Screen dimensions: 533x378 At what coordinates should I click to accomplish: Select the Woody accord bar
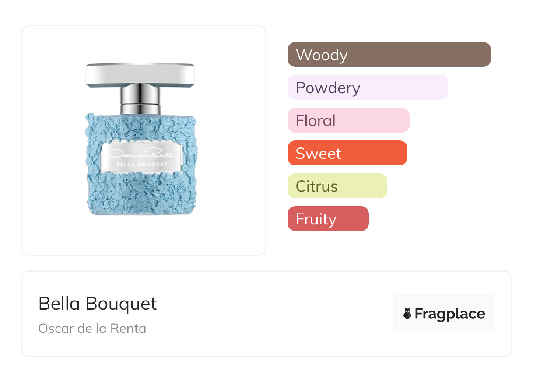389,55
